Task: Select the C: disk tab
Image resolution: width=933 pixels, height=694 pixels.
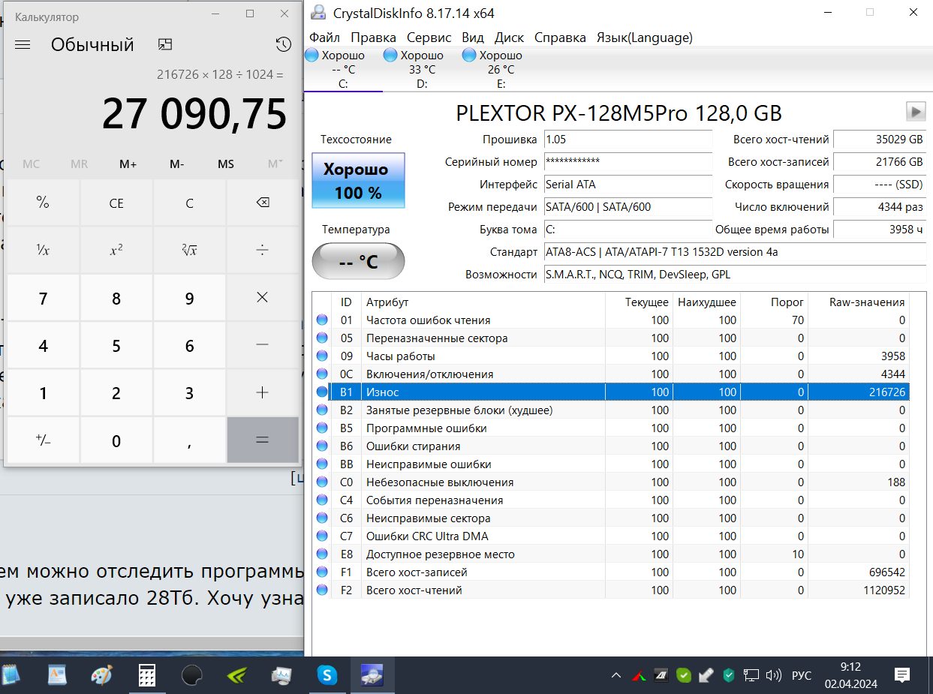Action: (343, 69)
